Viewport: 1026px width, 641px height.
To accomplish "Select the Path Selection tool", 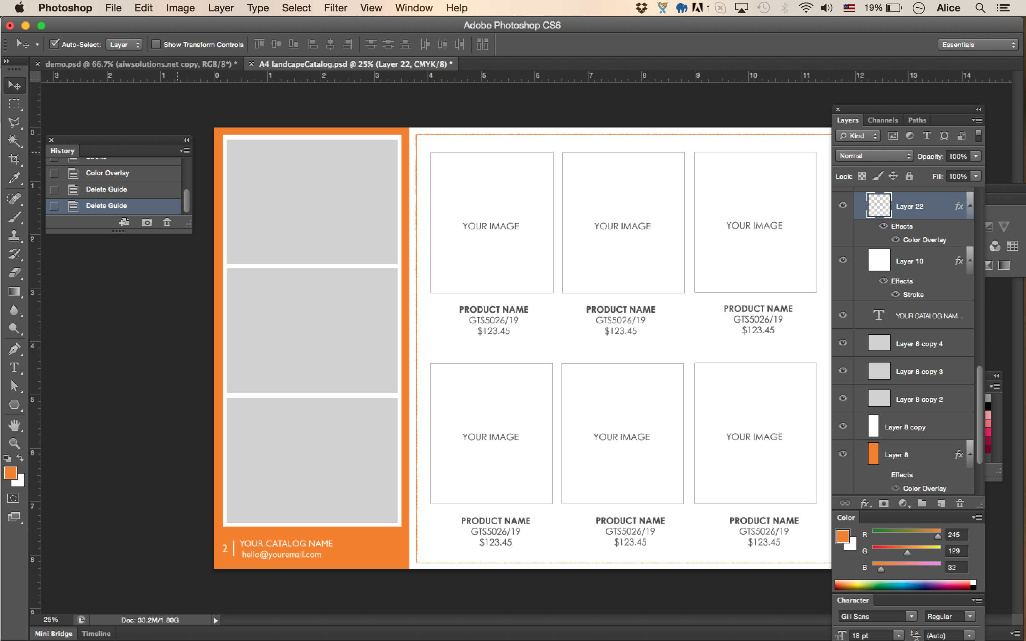I will 14,386.
